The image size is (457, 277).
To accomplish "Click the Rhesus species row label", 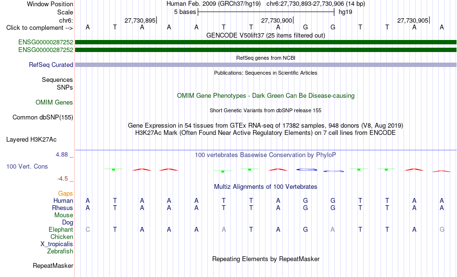I will click(63, 208).
